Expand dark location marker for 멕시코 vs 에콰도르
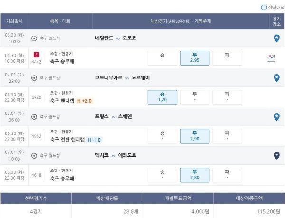 [276, 155]
